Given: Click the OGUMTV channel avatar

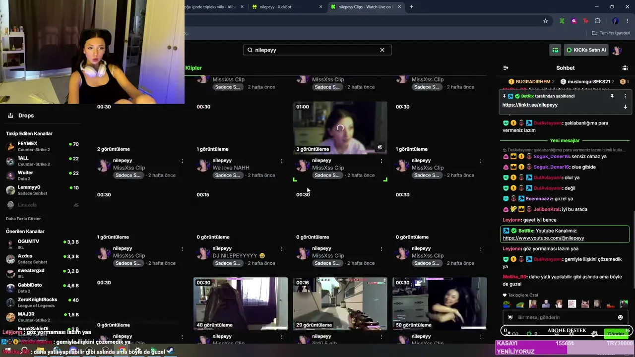Looking at the screenshot, I should tap(10, 244).
